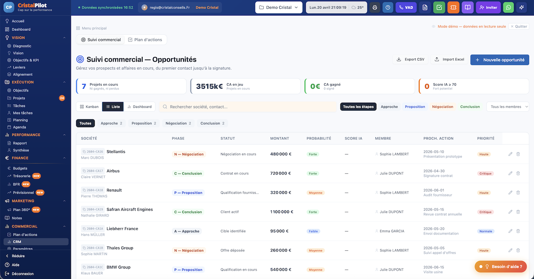Open the WhatsApp icon button
The image size is (534, 279).
coord(508,7)
